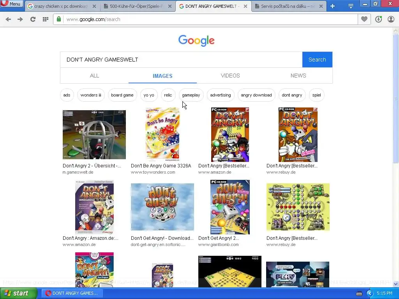Open the downloads icon in the toolbar
The height and width of the screenshot is (299, 399).
[378, 19]
